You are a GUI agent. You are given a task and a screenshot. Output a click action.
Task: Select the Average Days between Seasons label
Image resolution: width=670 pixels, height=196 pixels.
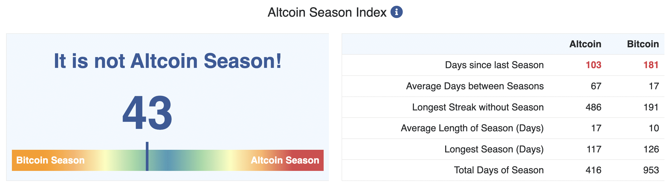475,86
